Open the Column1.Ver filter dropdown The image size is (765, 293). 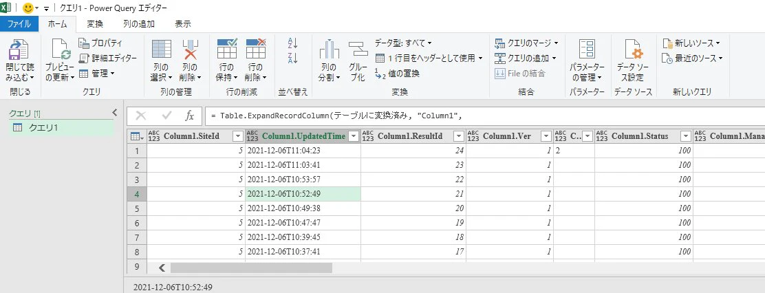pos(546,136)
